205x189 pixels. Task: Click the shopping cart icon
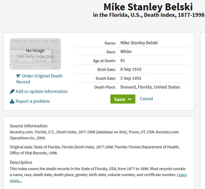coord(18,76)
